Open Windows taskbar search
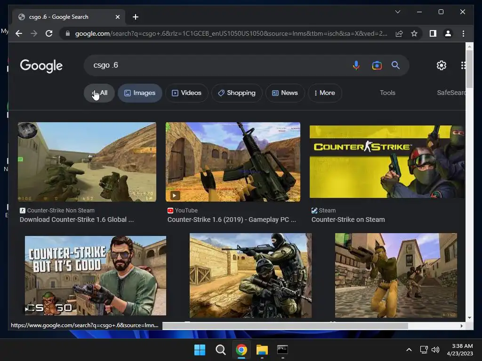 (x=220, y=350)
